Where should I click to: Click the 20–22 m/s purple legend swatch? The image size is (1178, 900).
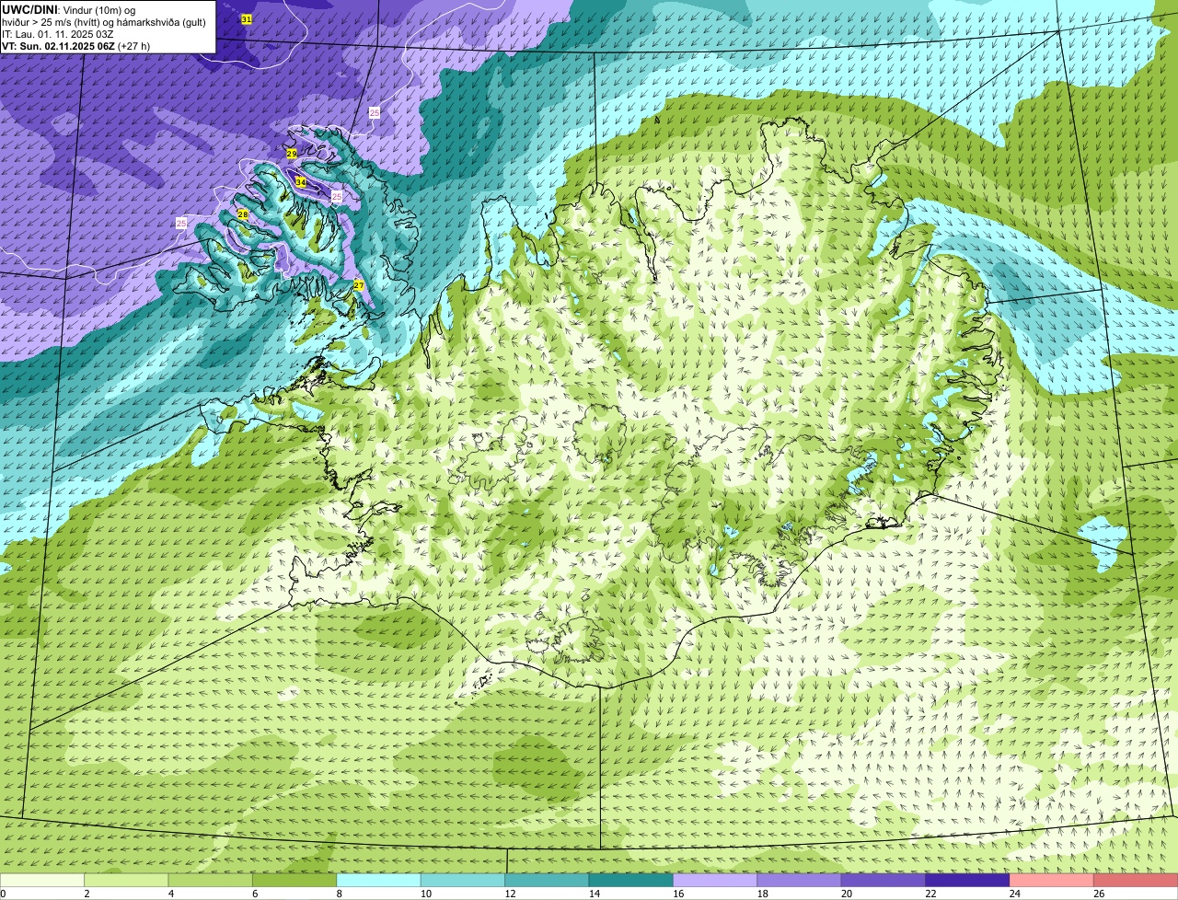[883, 880]
